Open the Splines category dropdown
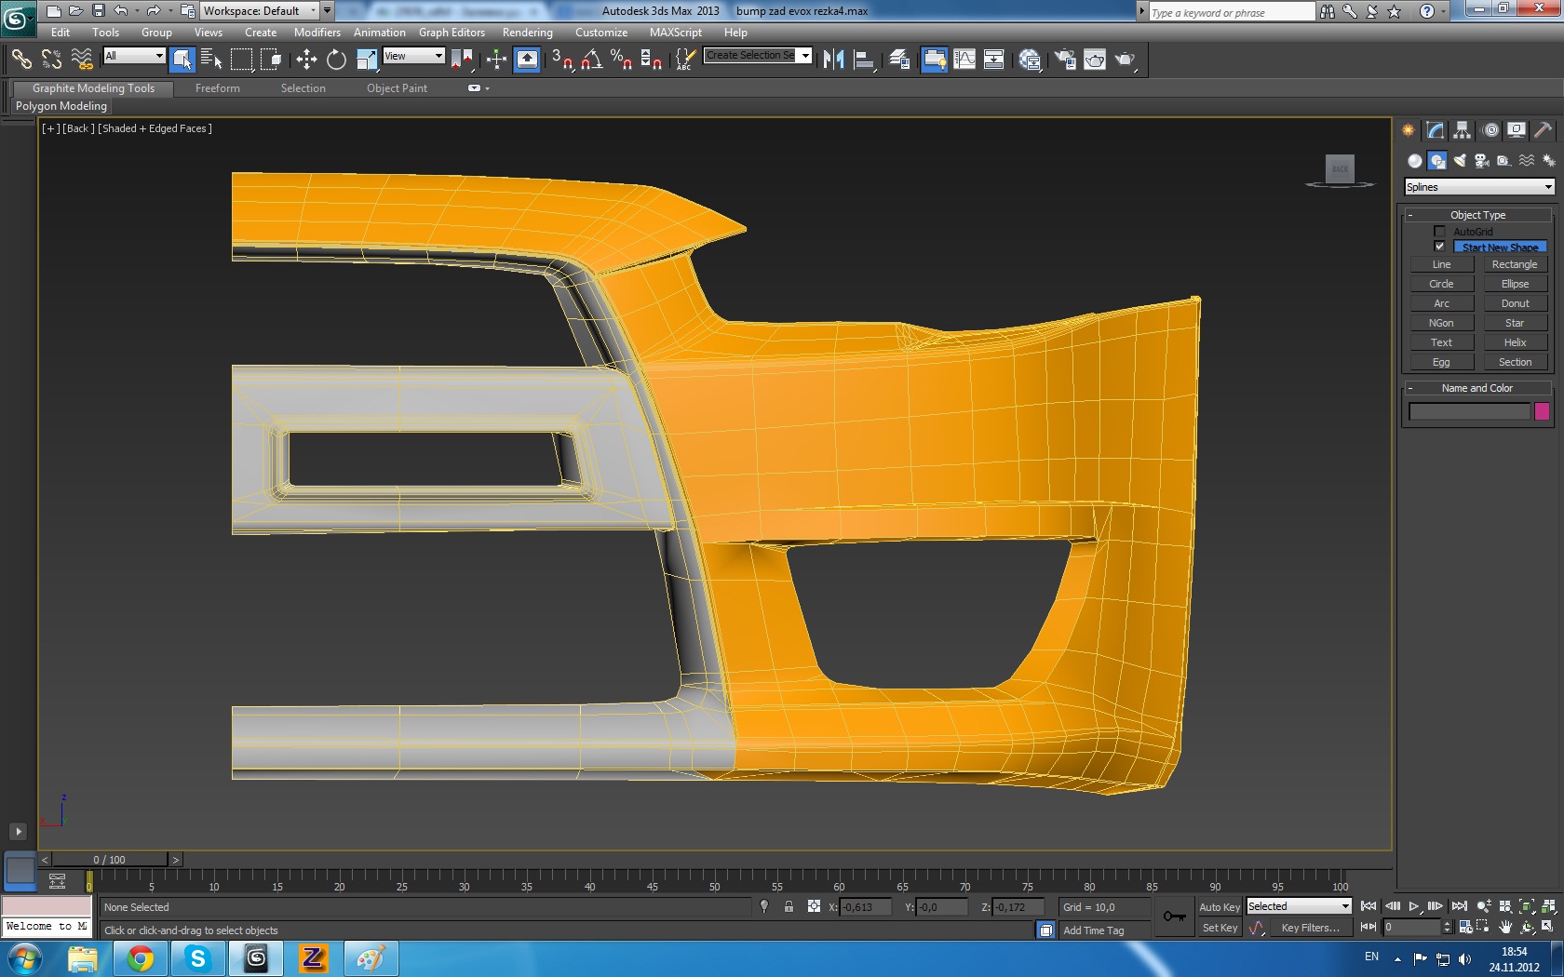This screenshot has width=1564, height=977. pos(1478,187)
